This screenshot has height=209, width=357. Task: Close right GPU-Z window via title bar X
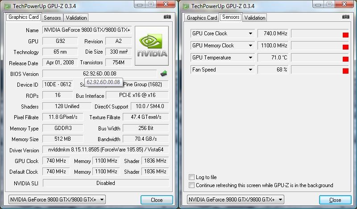tap(344, 4)
